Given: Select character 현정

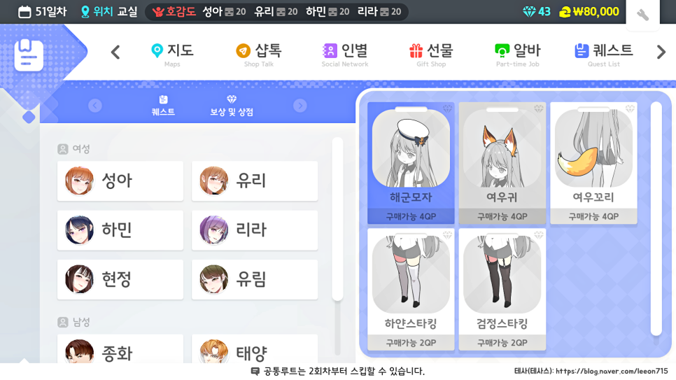Looking at the screenshot, I should [120, 279].
